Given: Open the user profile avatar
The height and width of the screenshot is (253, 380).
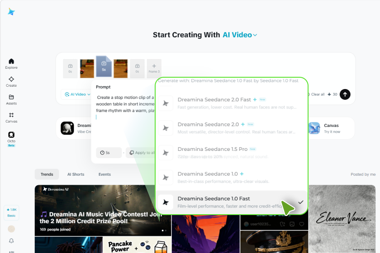Looking at the screenshot, I should coord(11,229).
